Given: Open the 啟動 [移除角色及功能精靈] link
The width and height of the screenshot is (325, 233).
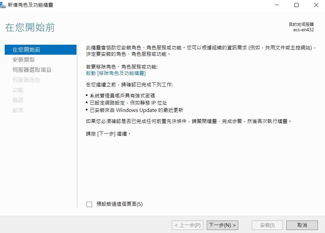Looking at the screenshot, I should pyautogui.click(x=116, y=73).
